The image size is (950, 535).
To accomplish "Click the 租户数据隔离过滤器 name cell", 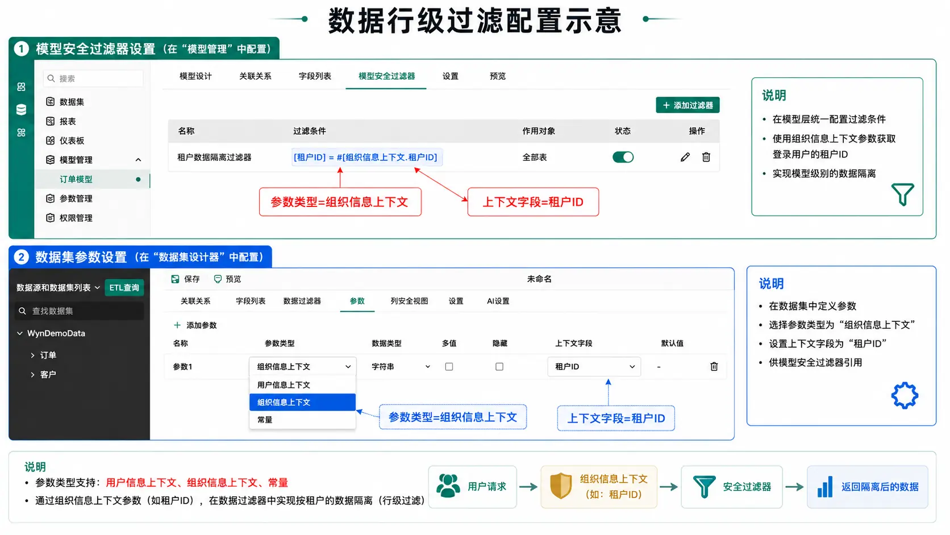I will tap(214, 157).
